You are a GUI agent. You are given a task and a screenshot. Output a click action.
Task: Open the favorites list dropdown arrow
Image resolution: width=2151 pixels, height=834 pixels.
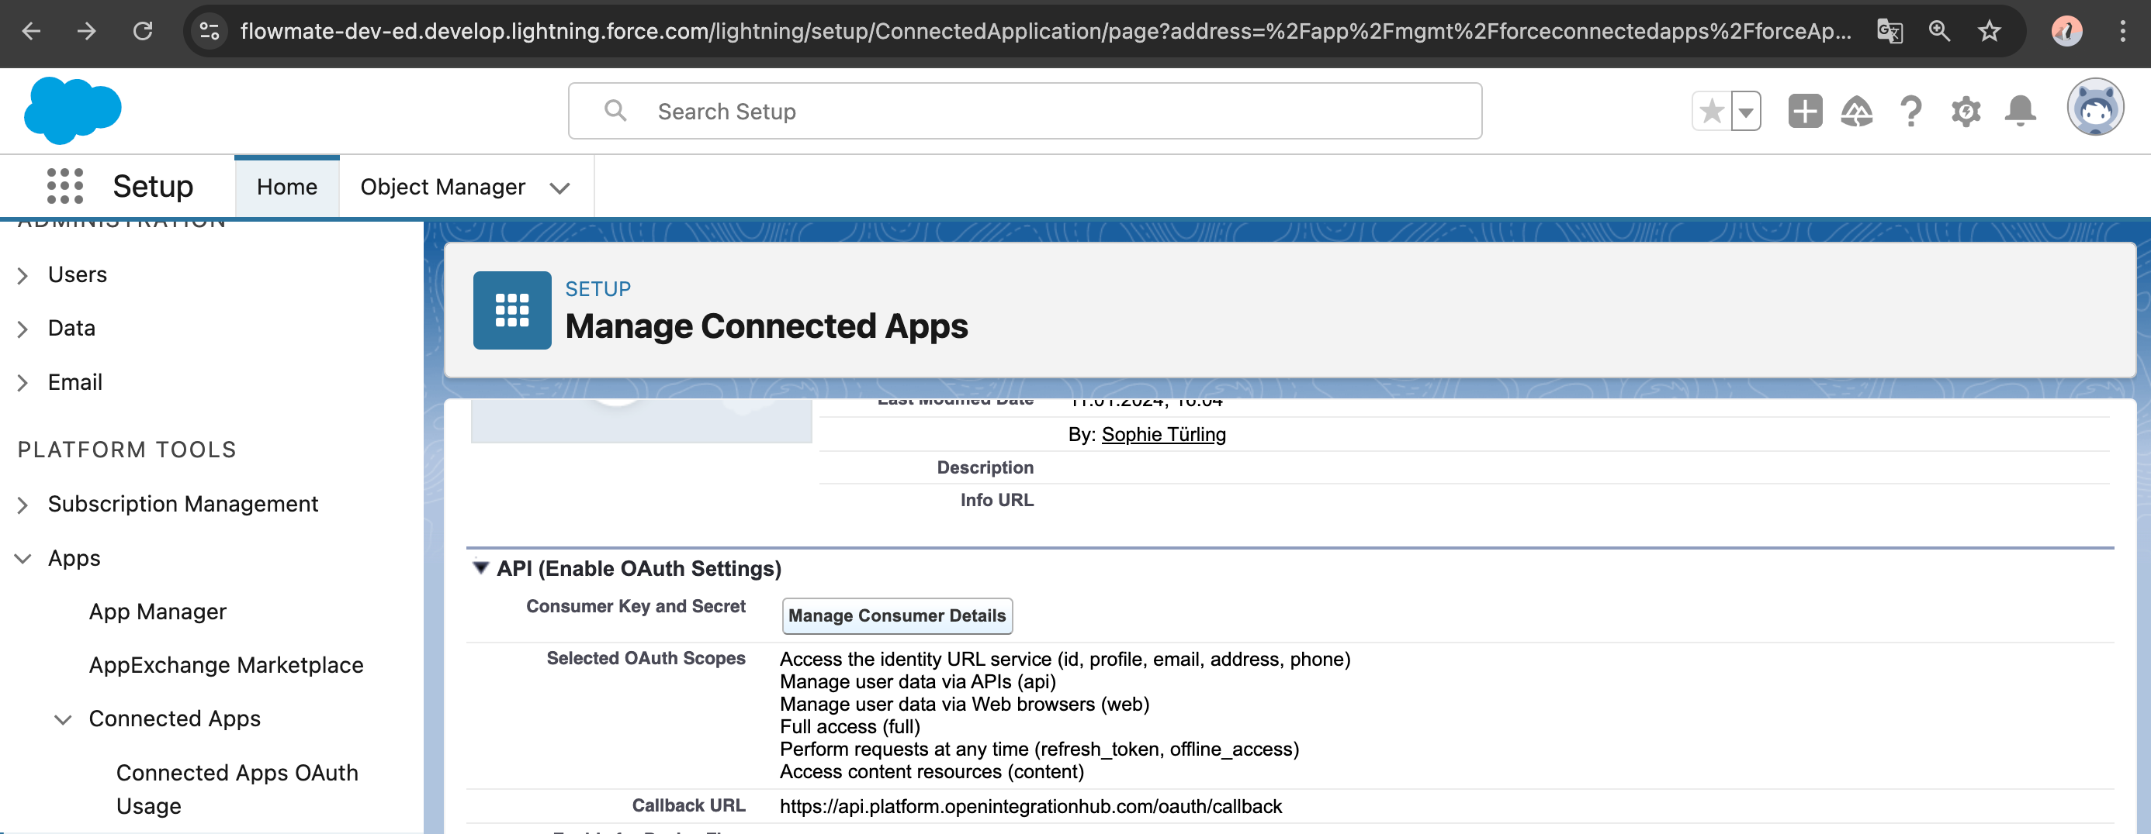tap(1745, 111)
